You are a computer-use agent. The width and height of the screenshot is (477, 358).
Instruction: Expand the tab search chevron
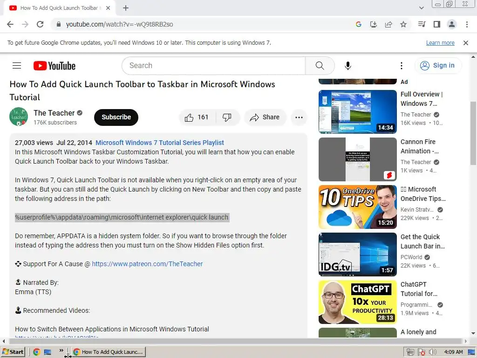[421, 8]
